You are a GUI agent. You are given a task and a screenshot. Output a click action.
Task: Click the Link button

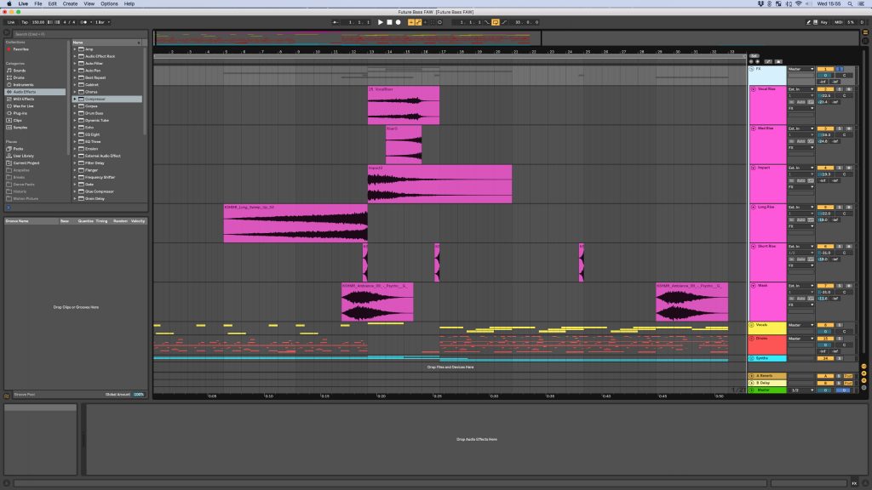(x=10, y=22)
